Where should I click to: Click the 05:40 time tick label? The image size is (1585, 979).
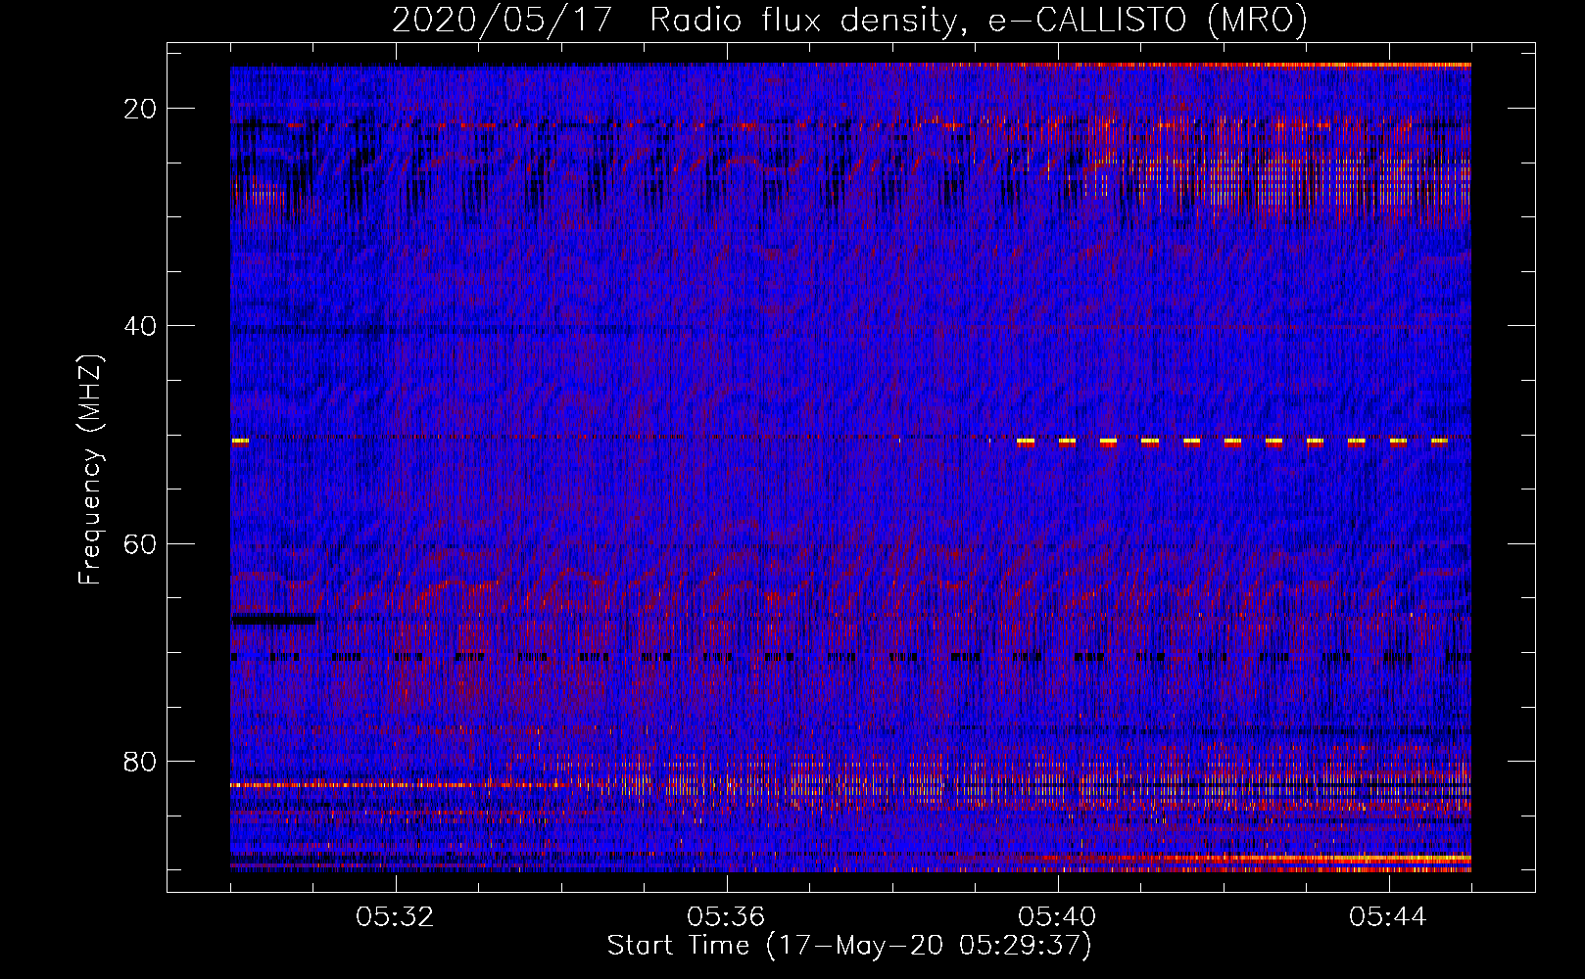(1058, 917)
